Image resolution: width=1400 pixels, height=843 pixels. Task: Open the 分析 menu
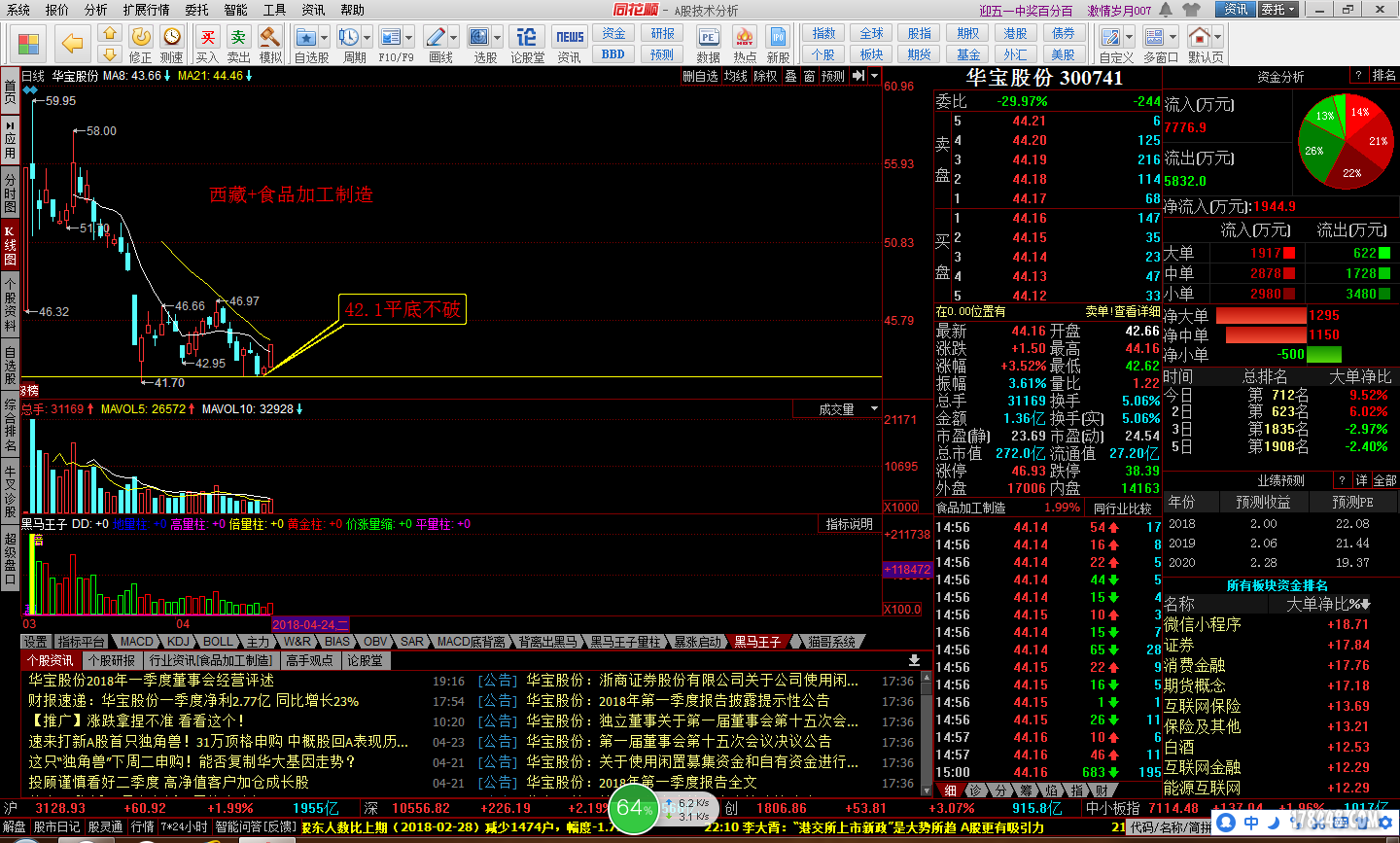[96, 10]
